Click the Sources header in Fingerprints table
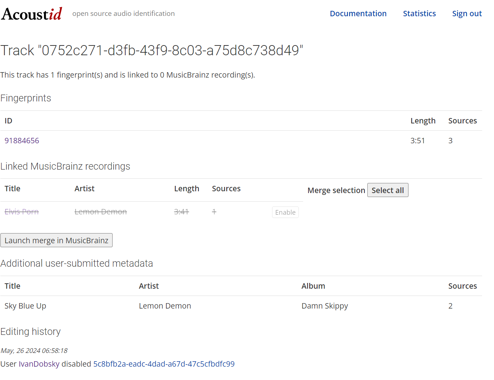494x380 pixels. click(x=463, y=121)
